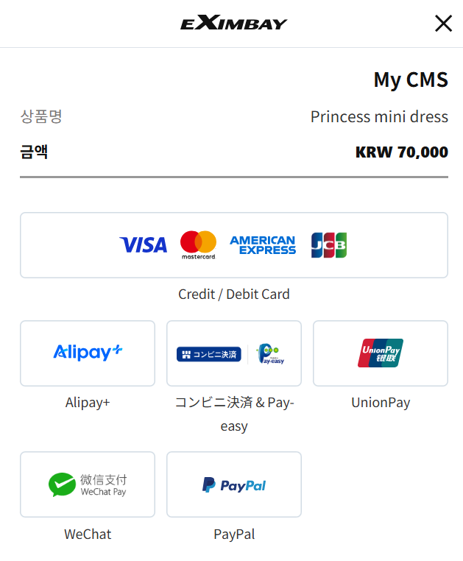Click the Credit / Debit Card label

coord(234,294)
